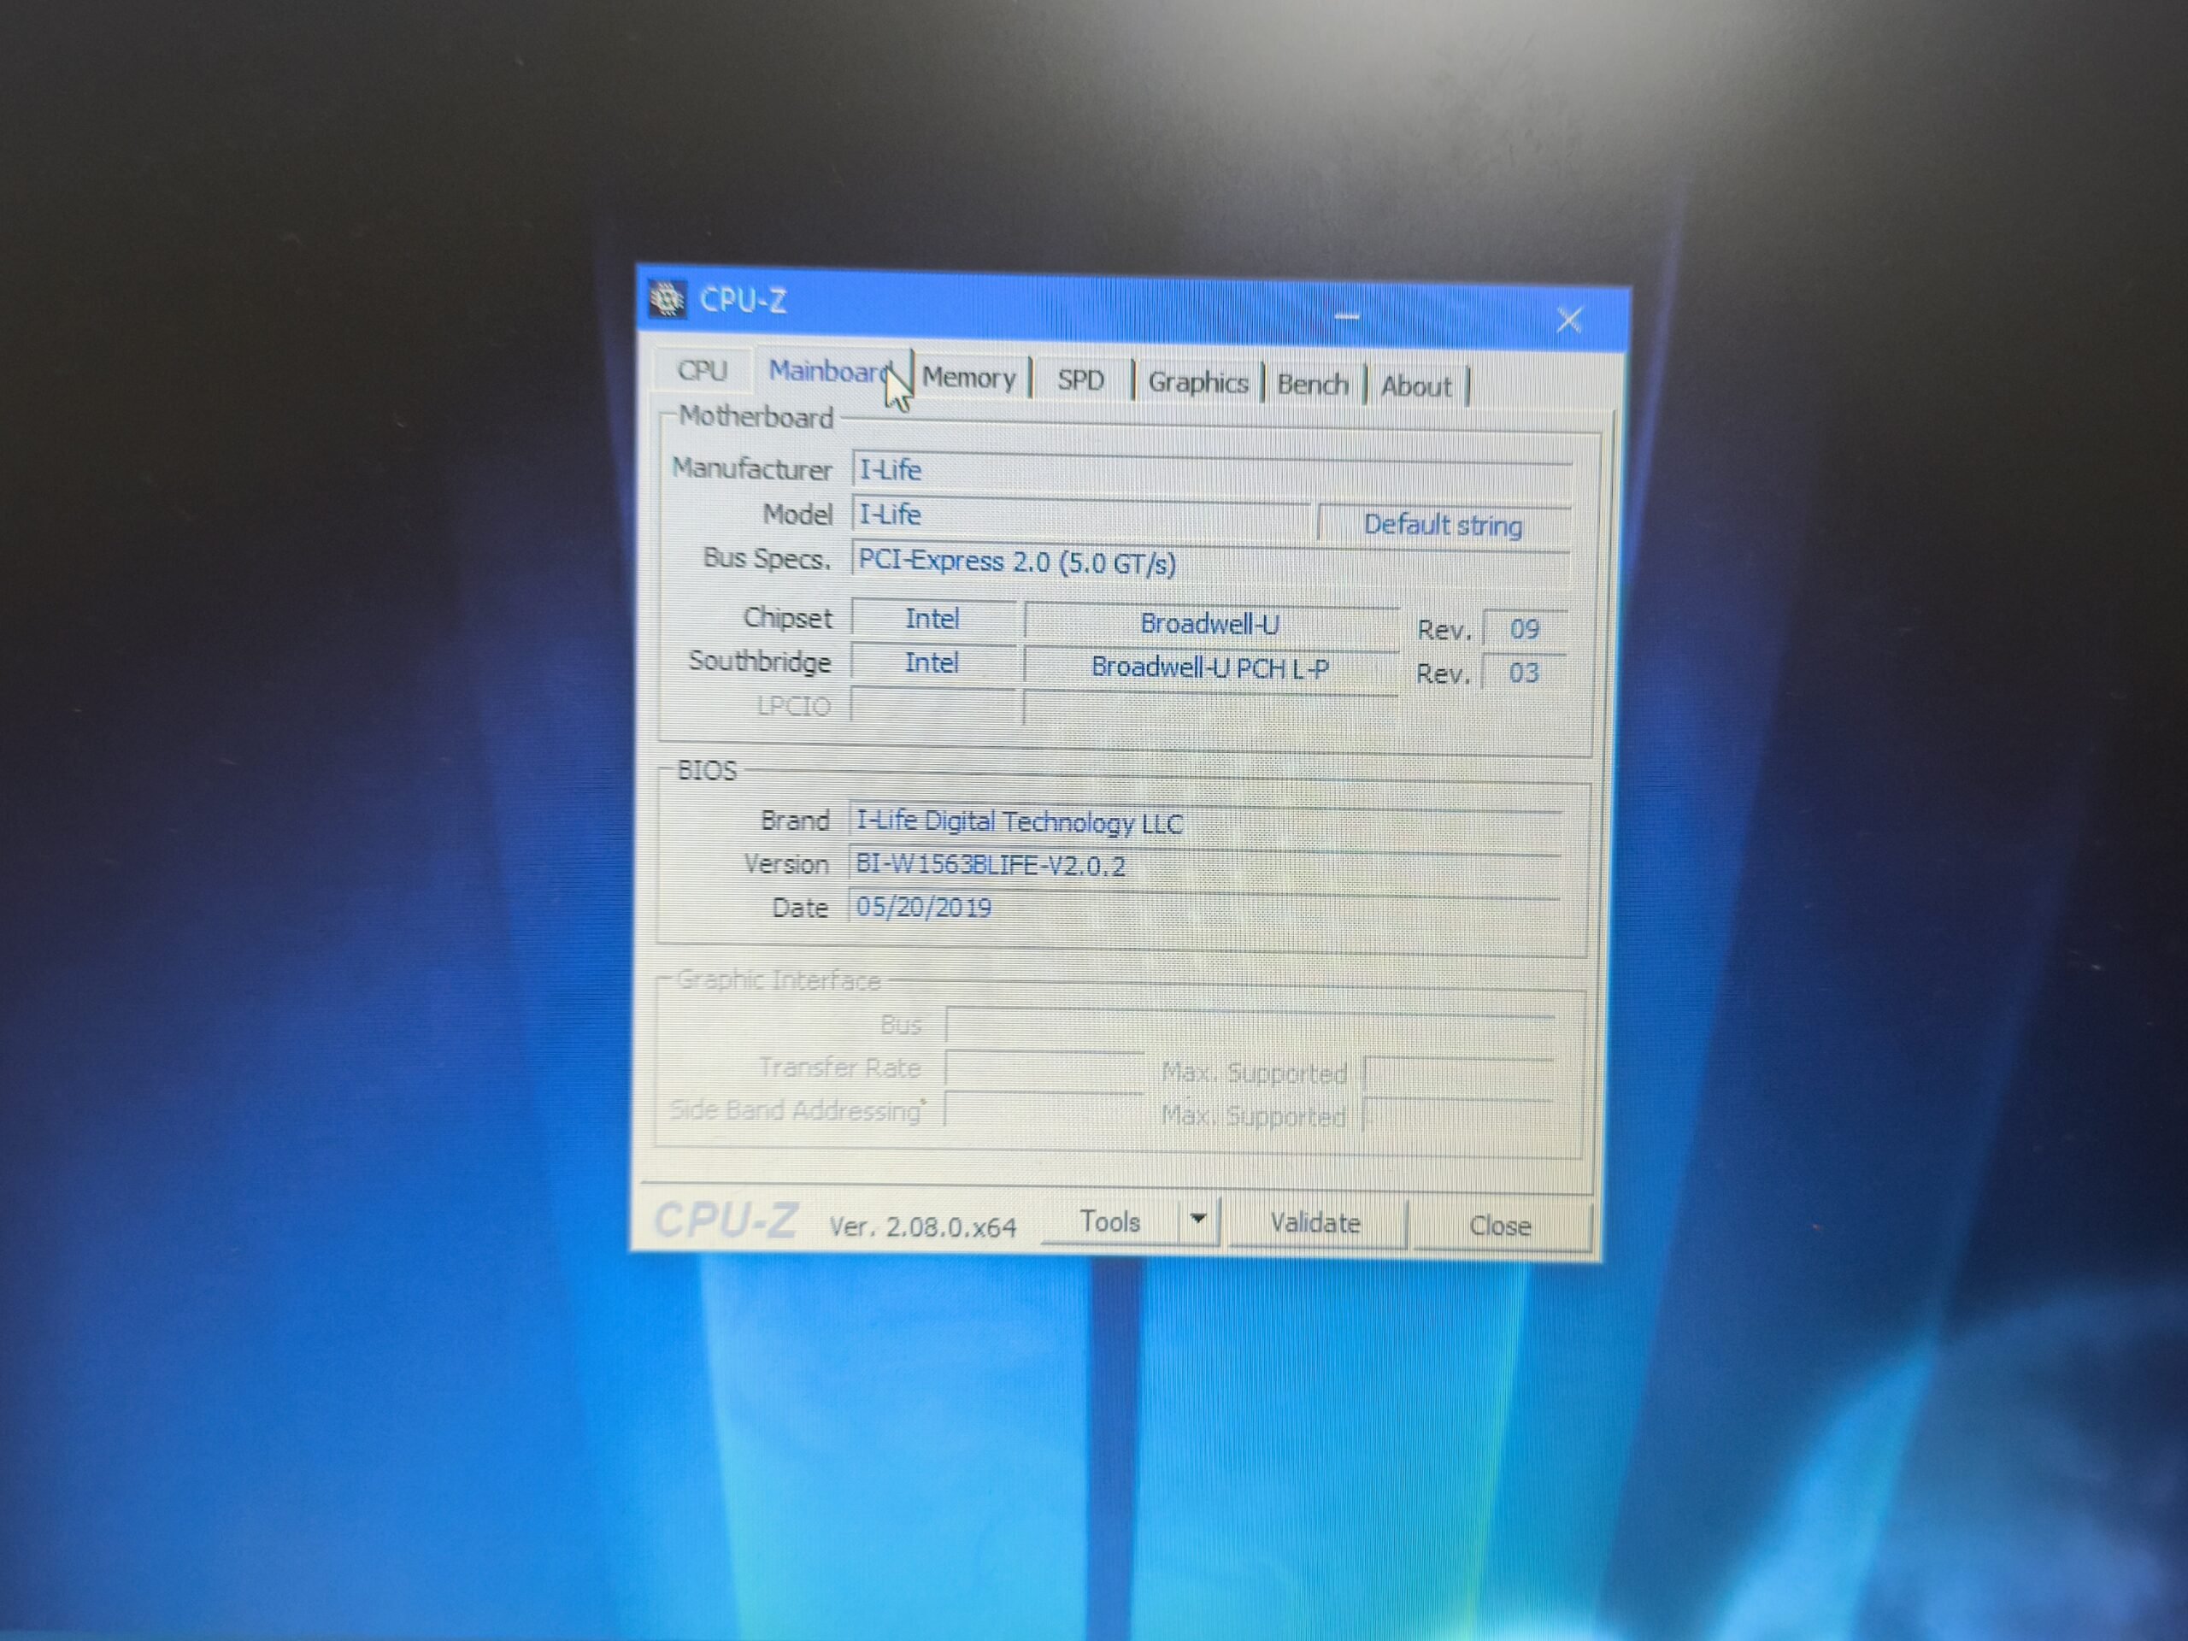Click the Validate button
Viewport: 2188px width, 1641px height.
(1315, 1224)
